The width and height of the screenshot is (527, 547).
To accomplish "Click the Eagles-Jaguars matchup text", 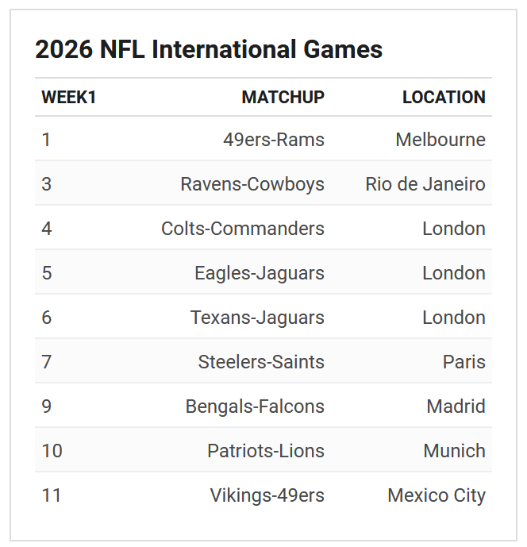I will 260,273.
